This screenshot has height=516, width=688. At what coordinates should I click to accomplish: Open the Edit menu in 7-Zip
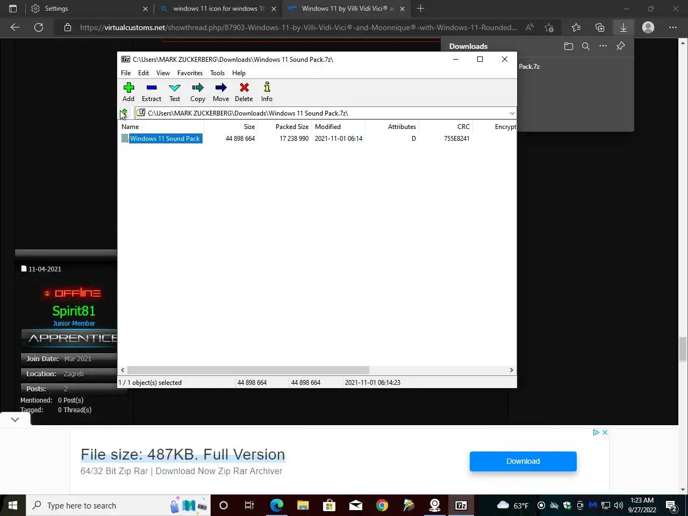pos(144,73)
